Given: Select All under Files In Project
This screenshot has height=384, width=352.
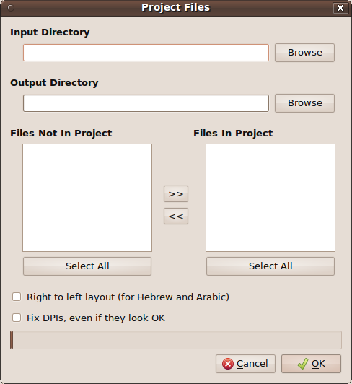Looking at the screenshot, I should point(270,266).
